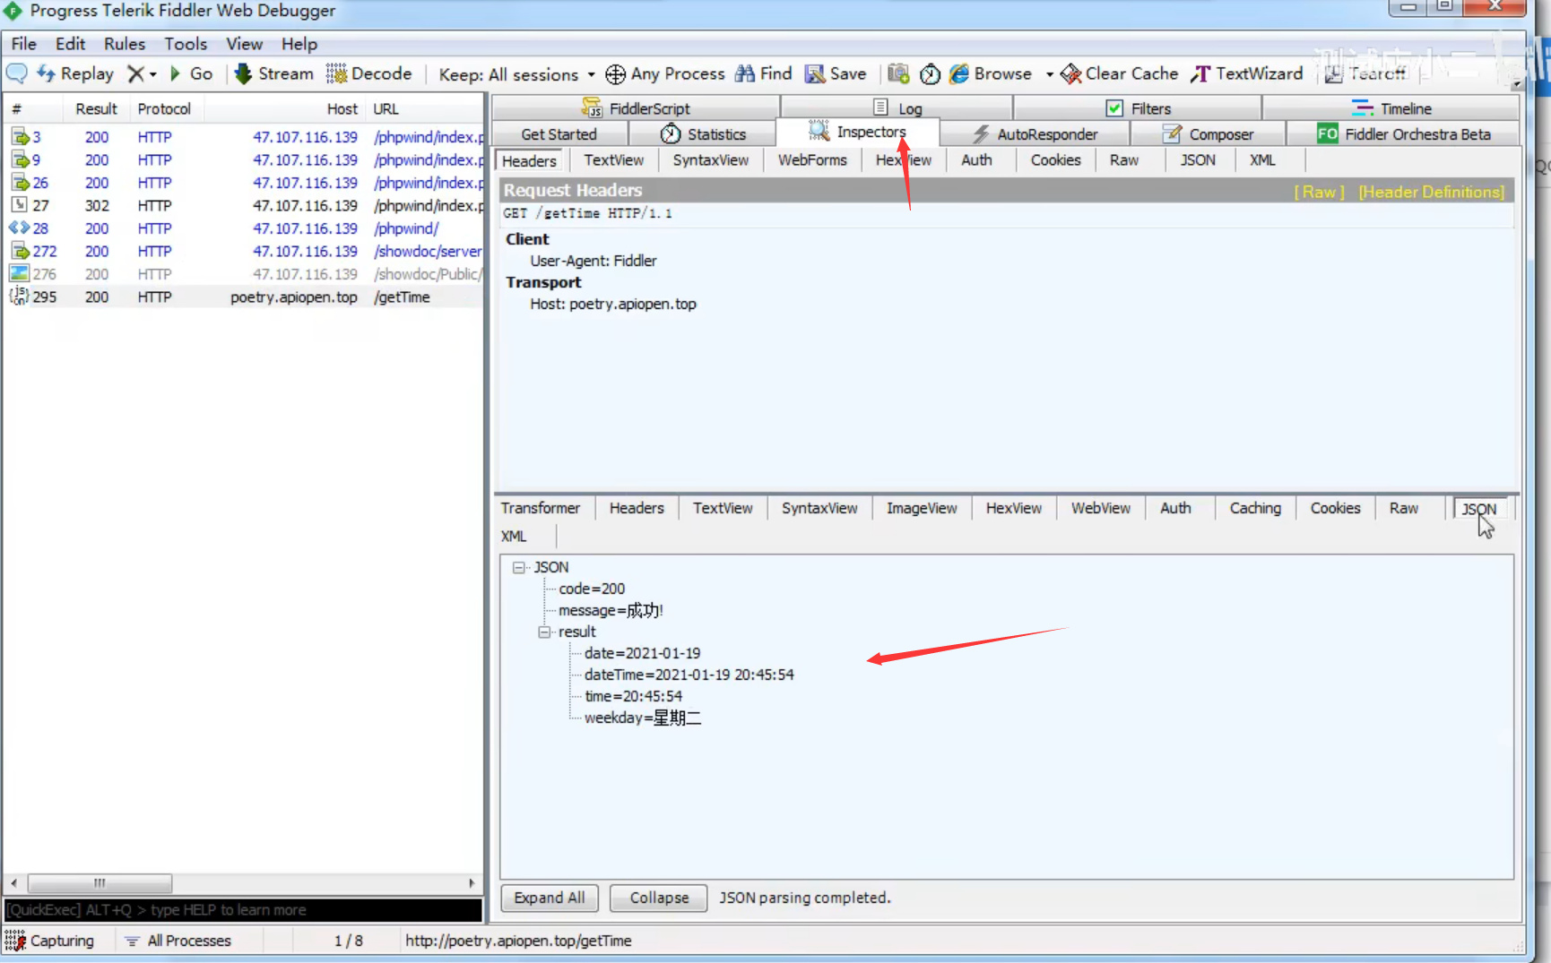
Task: Open the Composer tab
Action: click(1208, 134)
